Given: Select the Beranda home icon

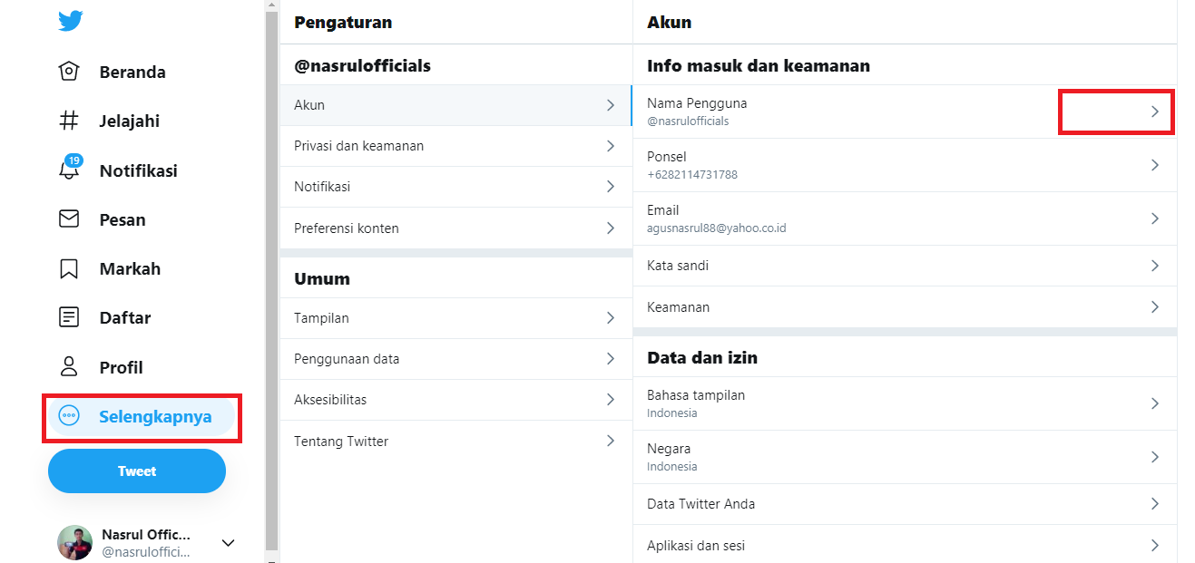Looking at the screenshot, I should tap(68, 71).
